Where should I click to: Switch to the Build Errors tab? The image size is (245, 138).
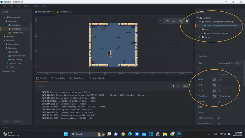coord(77,78)
